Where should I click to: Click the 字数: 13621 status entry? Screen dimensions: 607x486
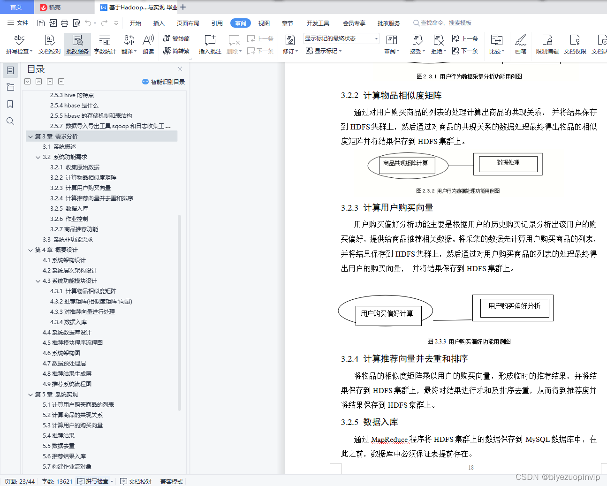point(57,481)
